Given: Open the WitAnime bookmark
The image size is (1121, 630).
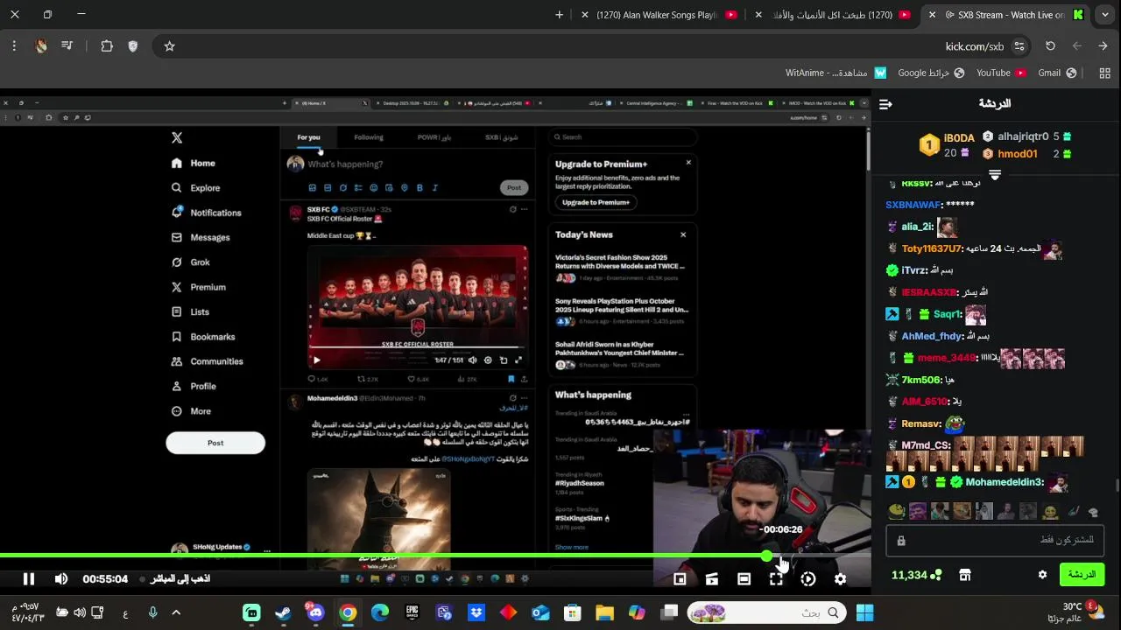Looking at the screenshot, I should pos(835,73).
